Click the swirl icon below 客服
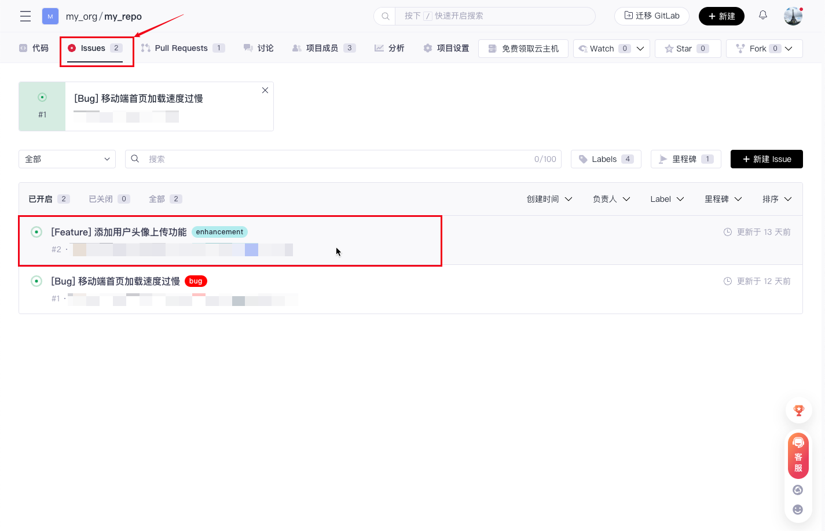Viewport: 825px width, 531px height. pyautogui.click(x=798, y=490)
